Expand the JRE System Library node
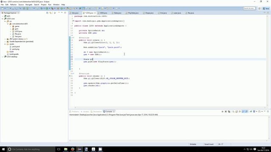The image size is (271, 152). click(x=5, y=39)
